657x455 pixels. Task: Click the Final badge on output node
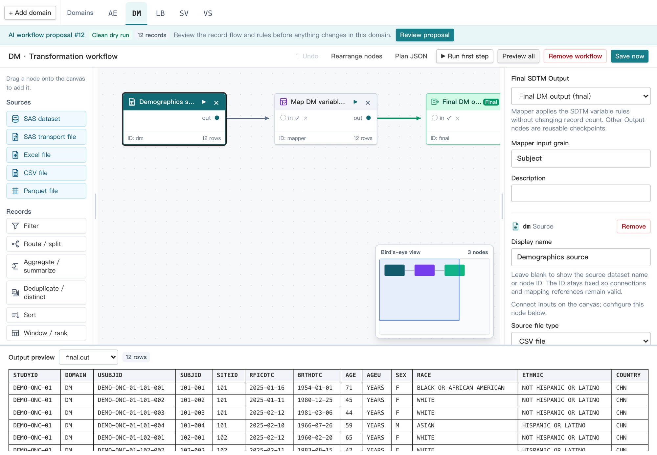point(491,102)
